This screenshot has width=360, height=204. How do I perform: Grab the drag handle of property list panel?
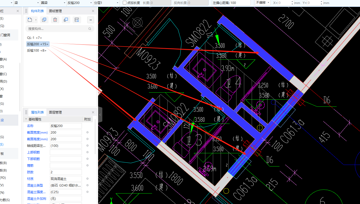tap(26, 112)
